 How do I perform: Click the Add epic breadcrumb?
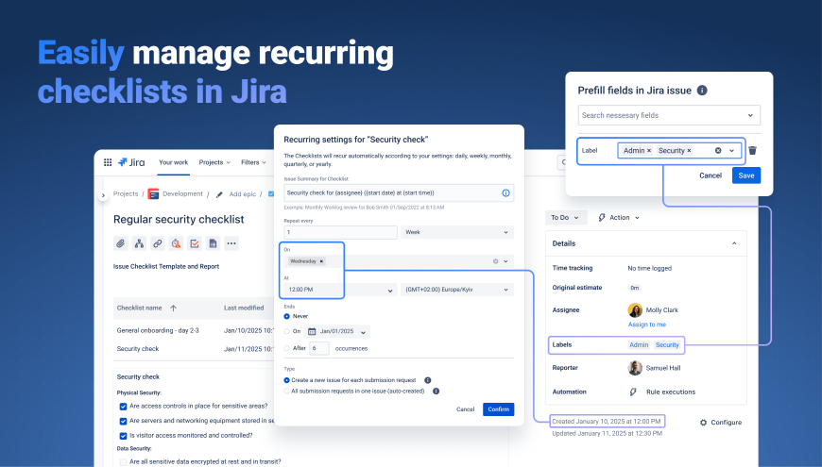(243, 194)
